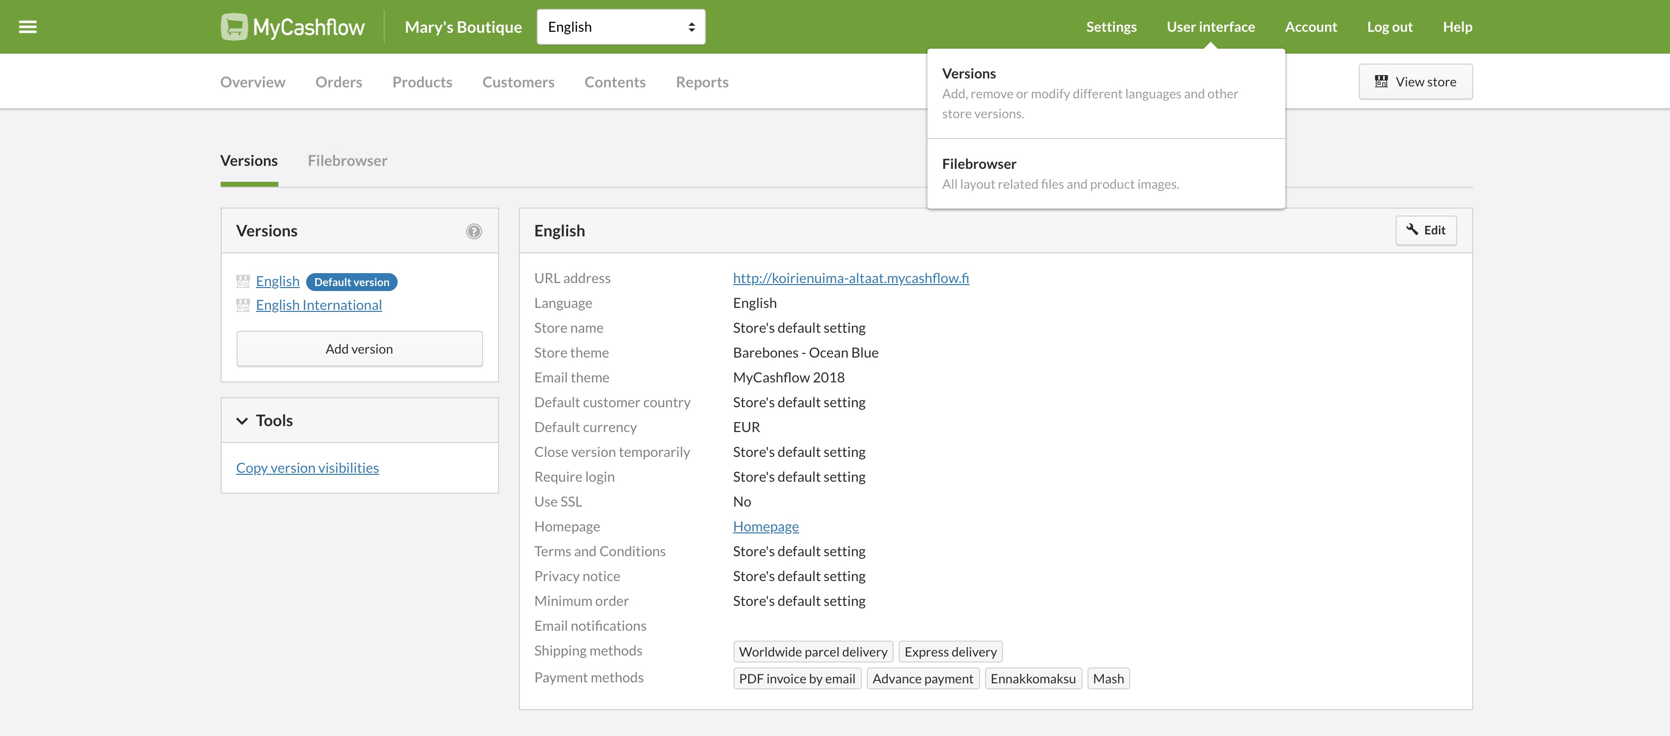Click the Add version button
The width and height of the screenshot is (1670, 736).
coord(359,349)
